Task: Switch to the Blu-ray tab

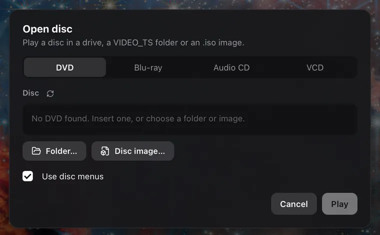Action: (148, 67)
